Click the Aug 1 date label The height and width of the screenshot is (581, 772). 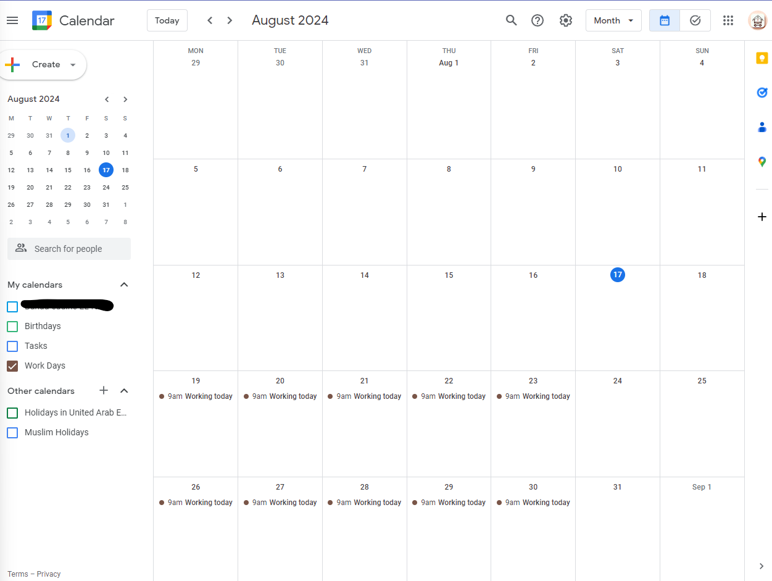pos(449,63)
